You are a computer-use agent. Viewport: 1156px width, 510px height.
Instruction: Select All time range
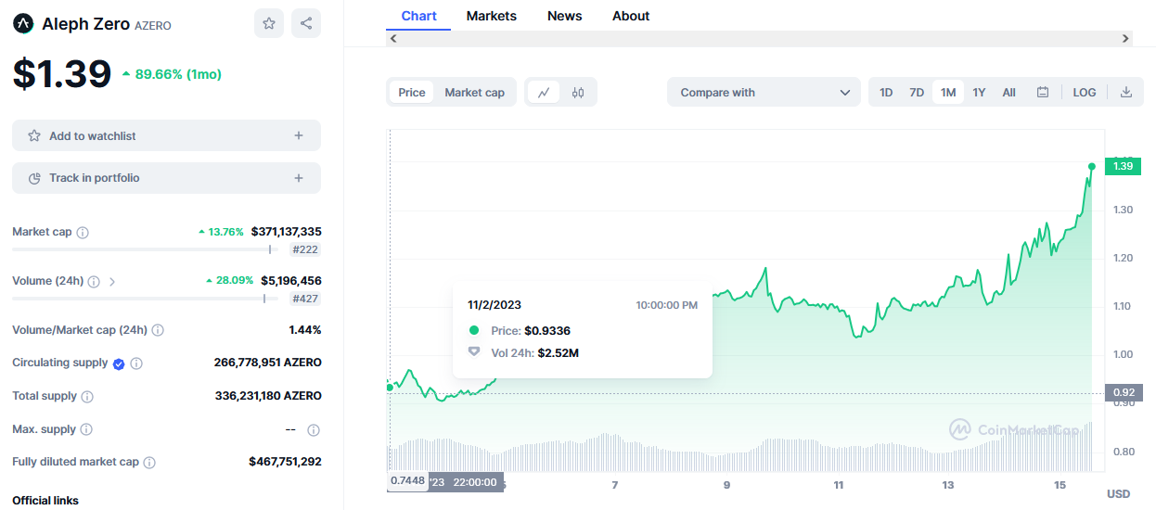click(x=1009, y=93)
